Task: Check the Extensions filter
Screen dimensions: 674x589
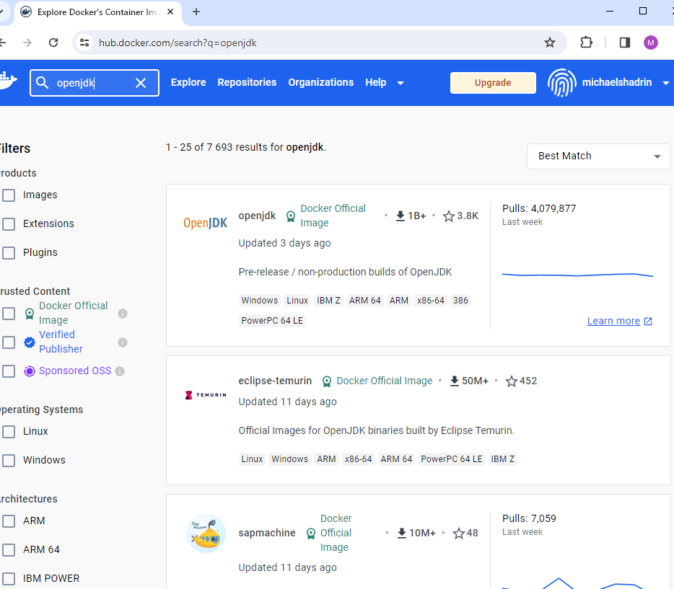Action: (x=9, y=223)
